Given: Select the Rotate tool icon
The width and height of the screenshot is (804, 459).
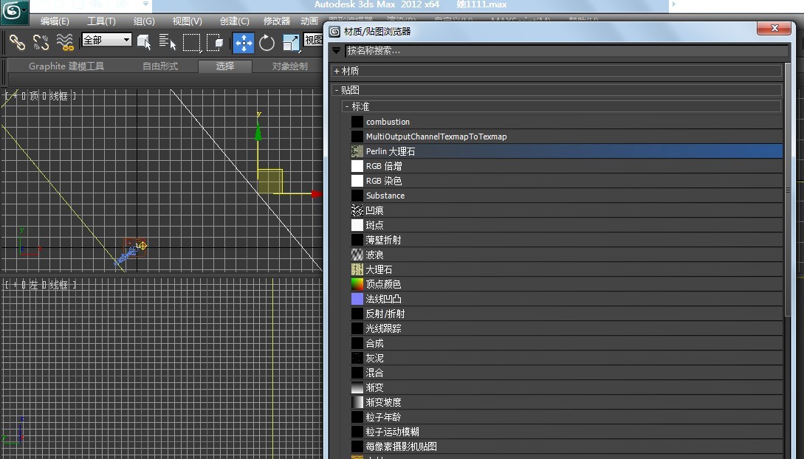Looking at the screenshot, I should pos(266,42).
